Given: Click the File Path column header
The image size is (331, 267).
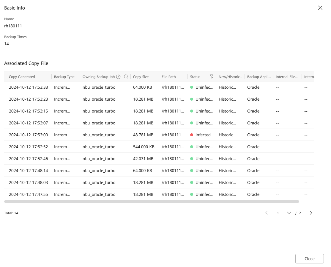Looking at the screenshot, I should point(168,77).
